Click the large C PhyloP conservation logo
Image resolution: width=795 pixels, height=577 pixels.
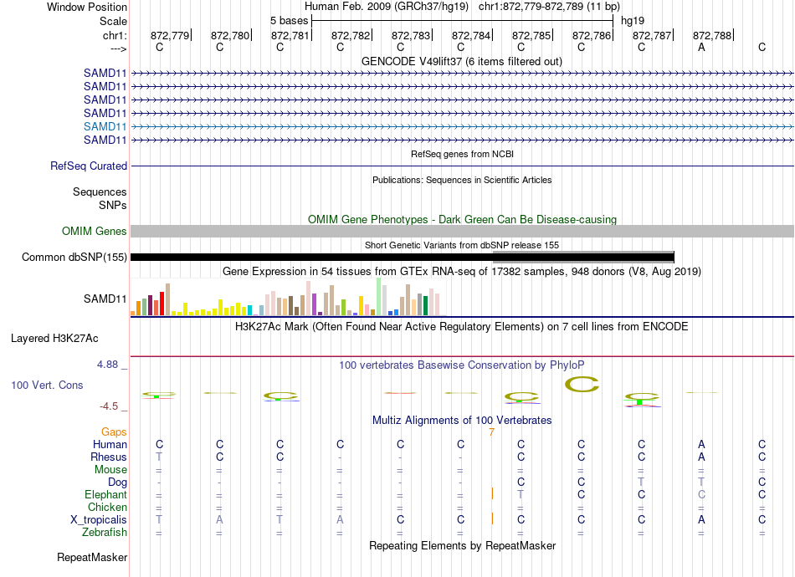tap(582, 385)
